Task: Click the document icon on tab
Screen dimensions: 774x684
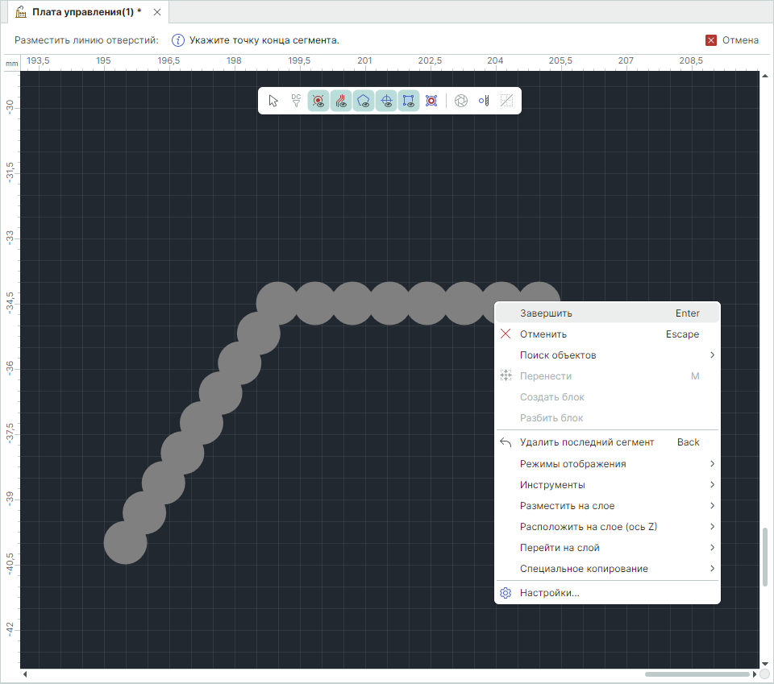Action: tap(21, 12)
